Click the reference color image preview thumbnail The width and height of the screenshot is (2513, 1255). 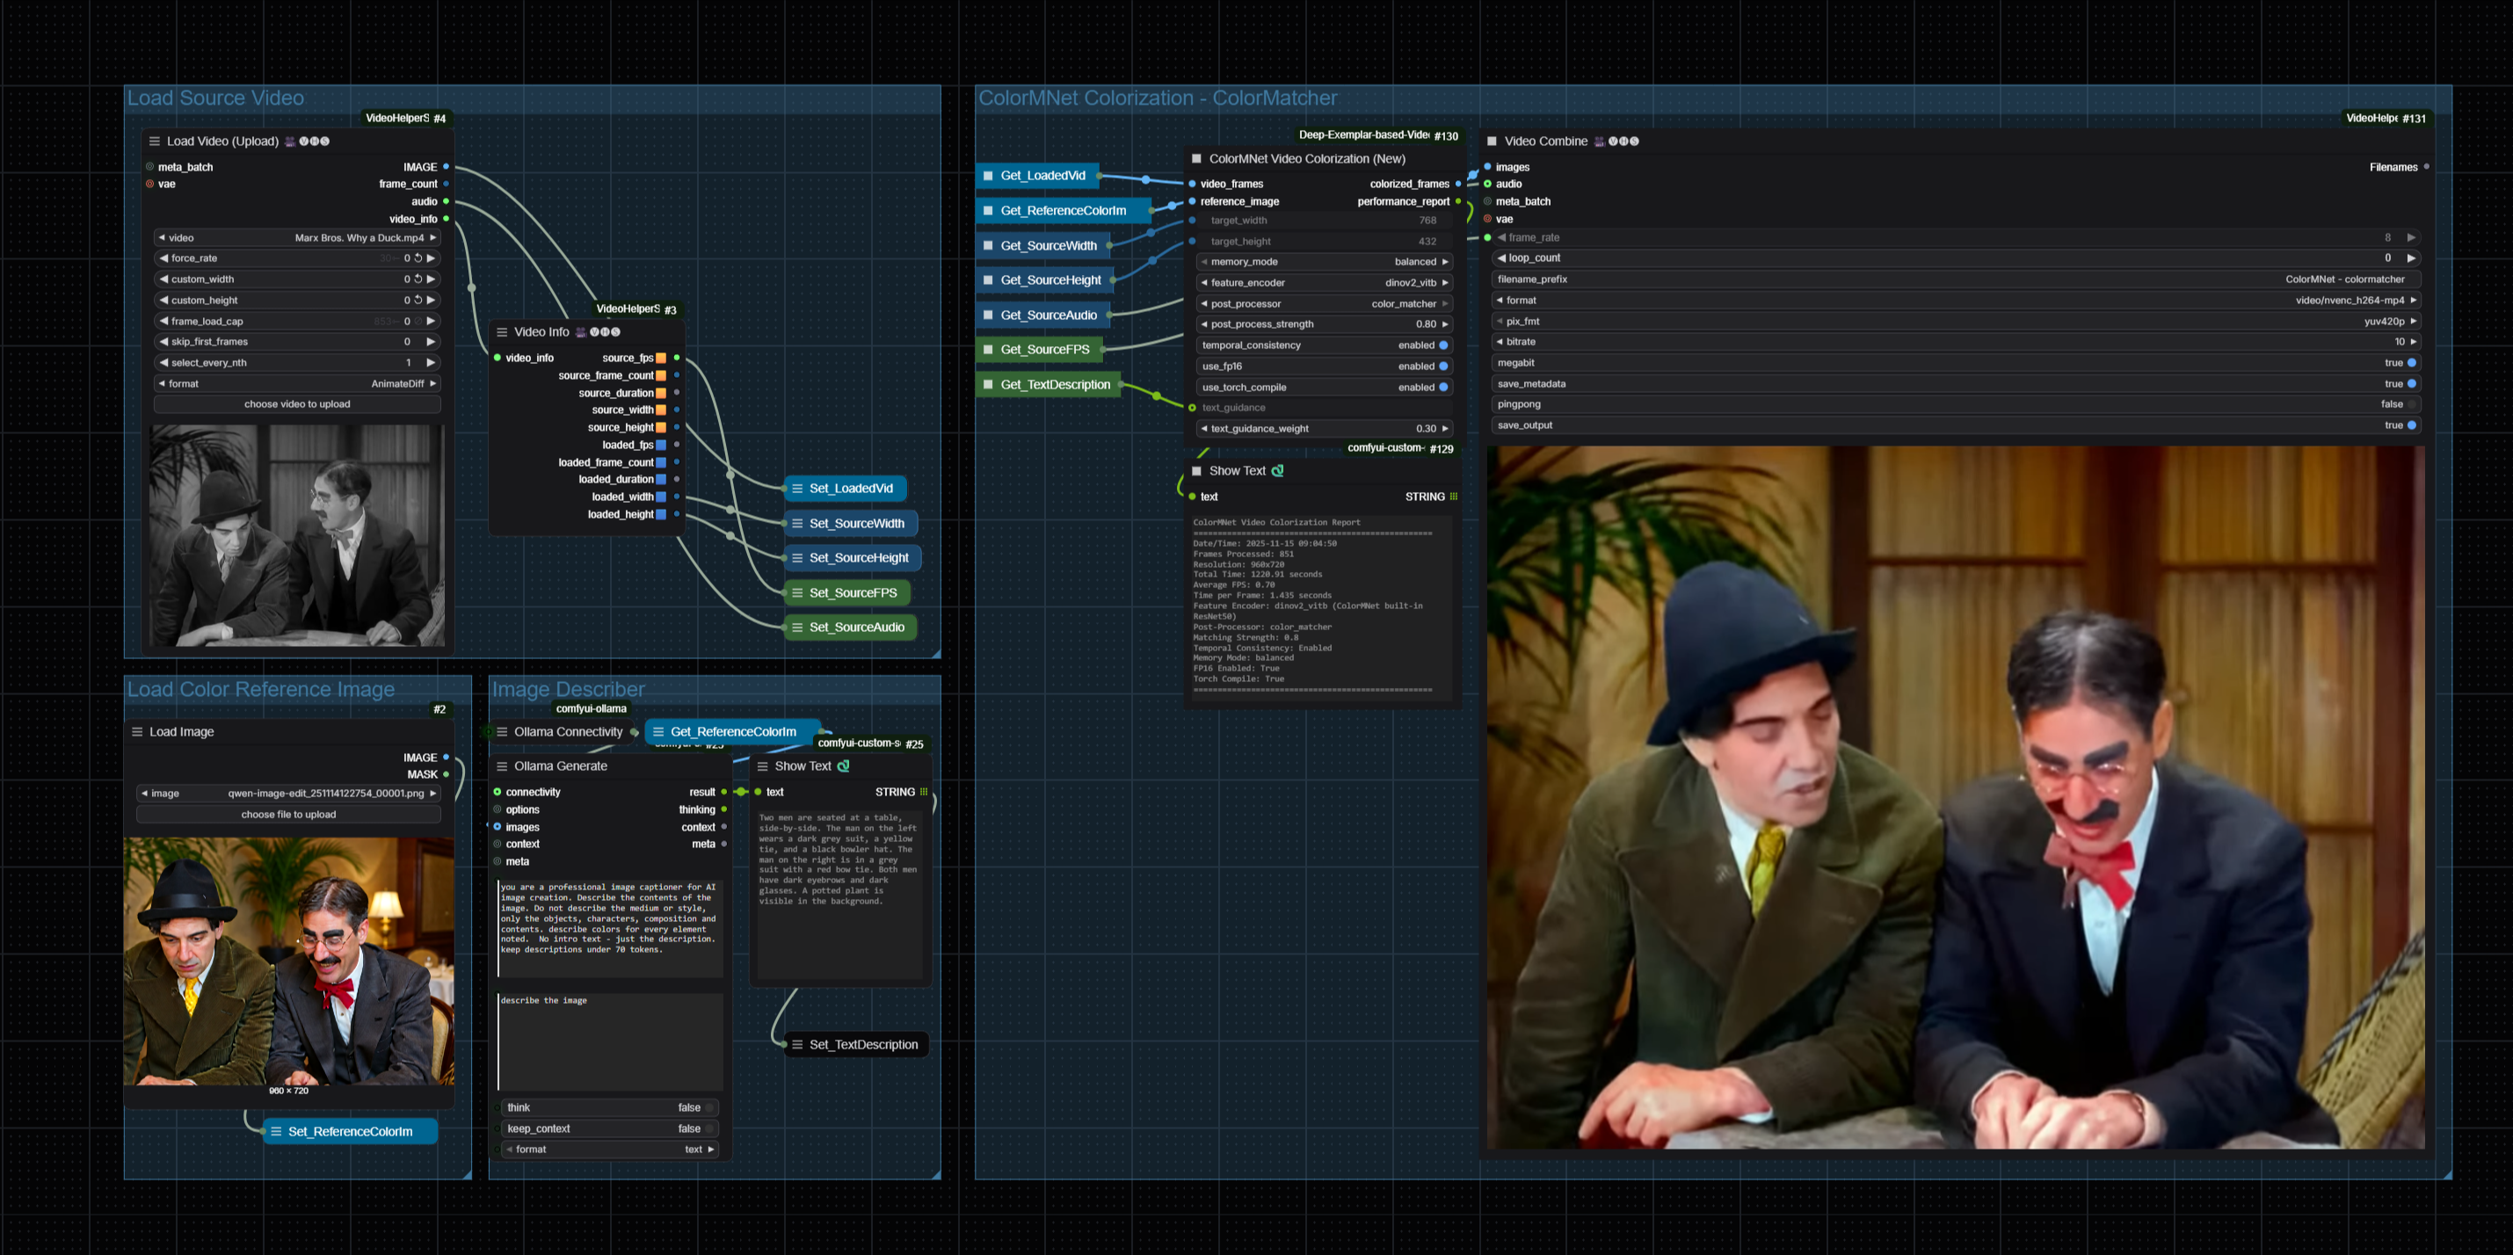click(289, 961)
